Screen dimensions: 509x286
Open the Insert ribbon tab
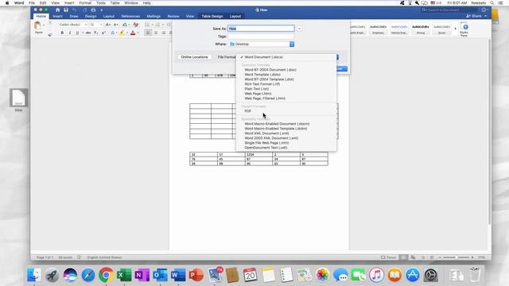58,16
